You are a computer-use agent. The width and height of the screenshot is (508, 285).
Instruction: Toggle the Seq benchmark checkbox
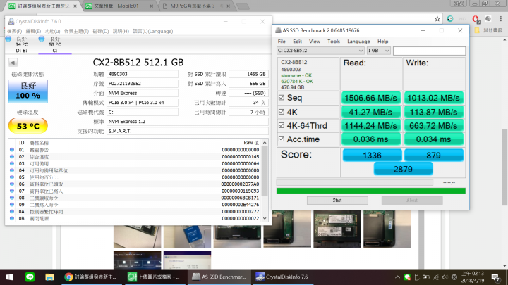click(x=282, y=97)
